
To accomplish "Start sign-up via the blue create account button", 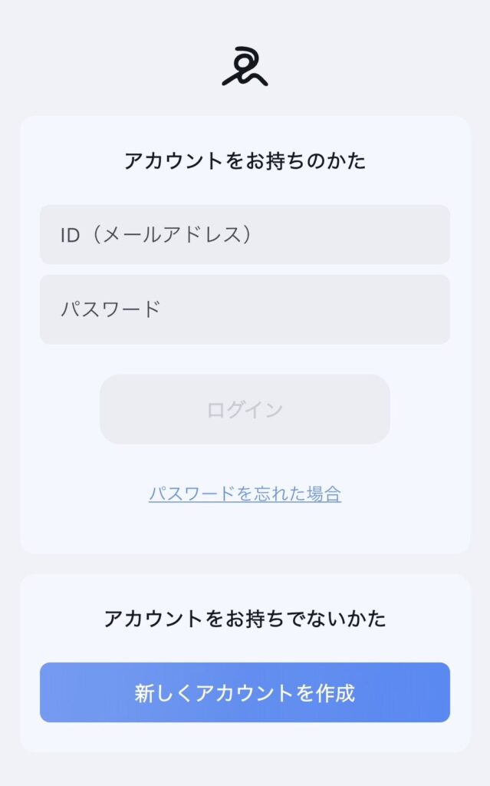I will tap(245, 692).
